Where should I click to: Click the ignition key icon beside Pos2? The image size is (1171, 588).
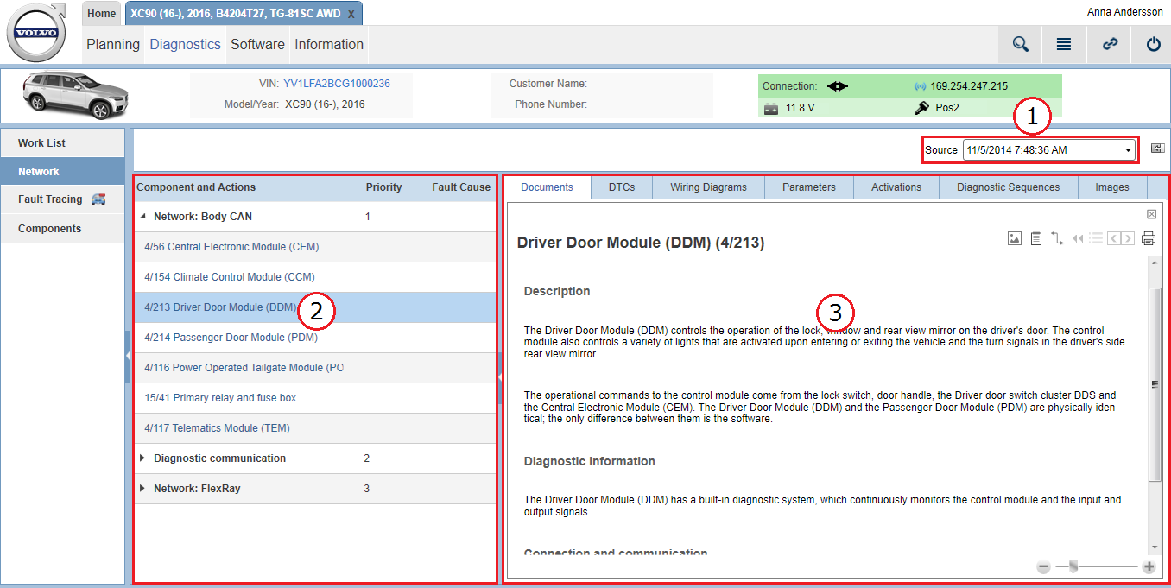point(921,108)
